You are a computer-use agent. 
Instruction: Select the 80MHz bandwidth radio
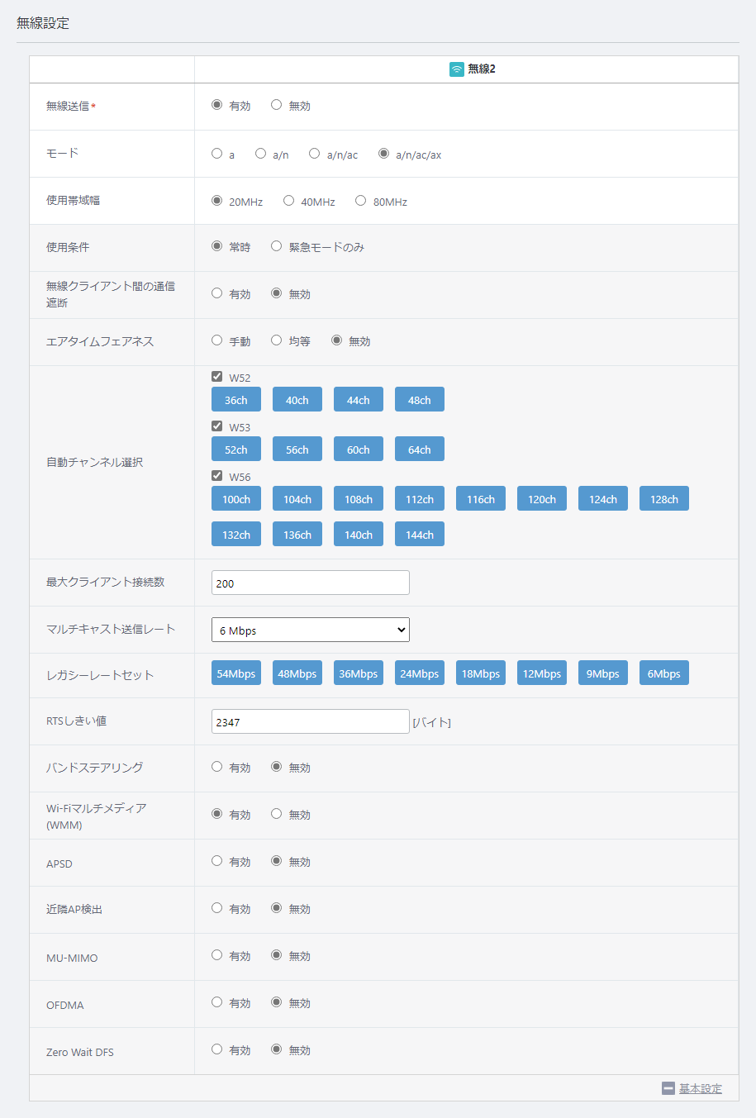click(x=360, y=201)
